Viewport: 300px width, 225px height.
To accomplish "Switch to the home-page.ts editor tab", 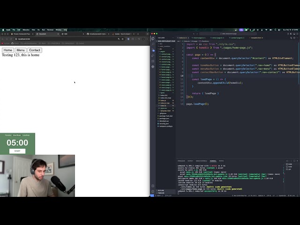I will coord(199,38).
